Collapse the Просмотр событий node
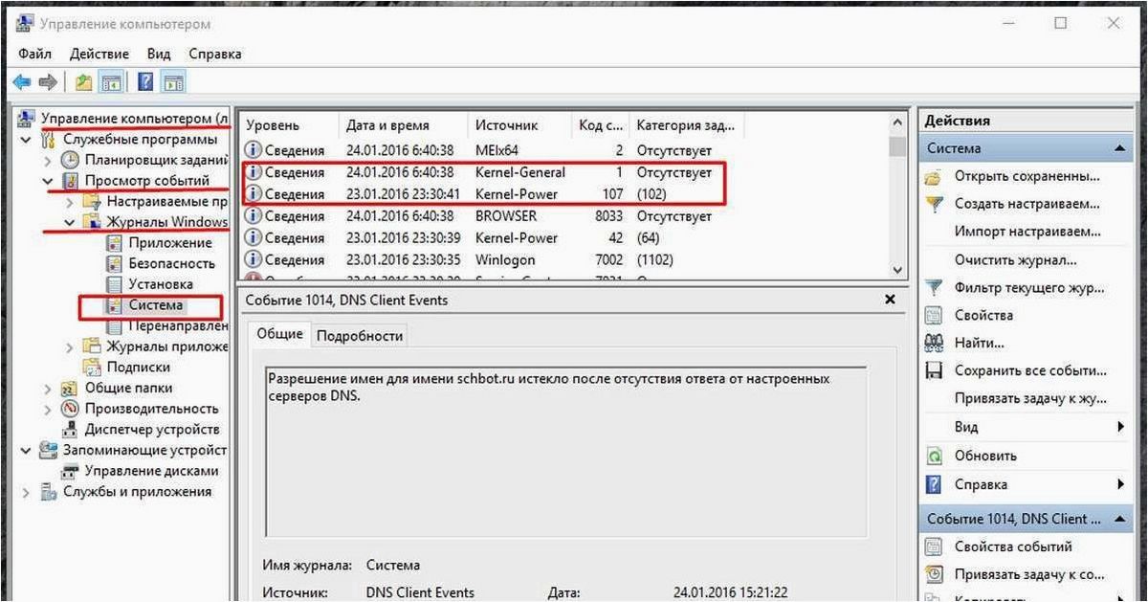The image size is (1148, 602). 48,181
